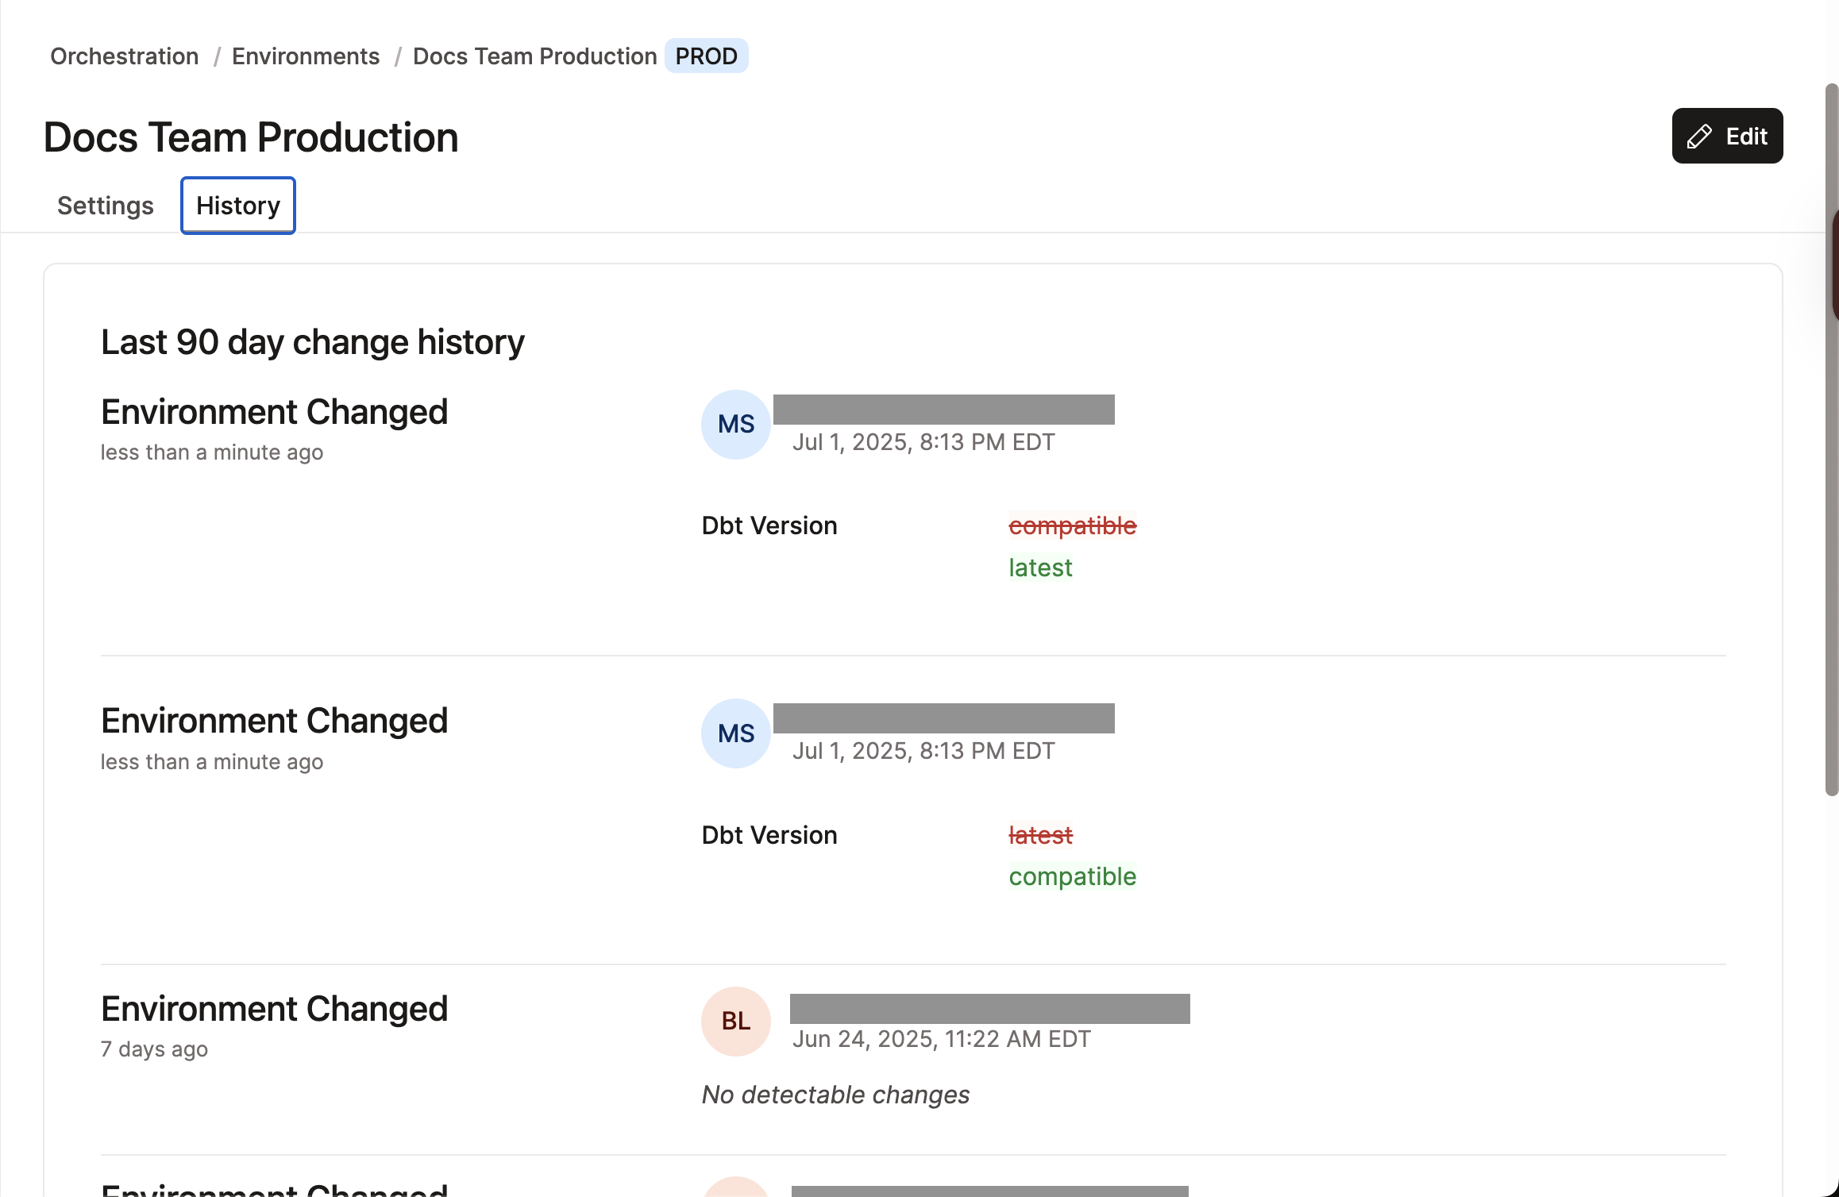Open the Orchestration breadcrumb link

pyautogui.click(x=124, y=56)
